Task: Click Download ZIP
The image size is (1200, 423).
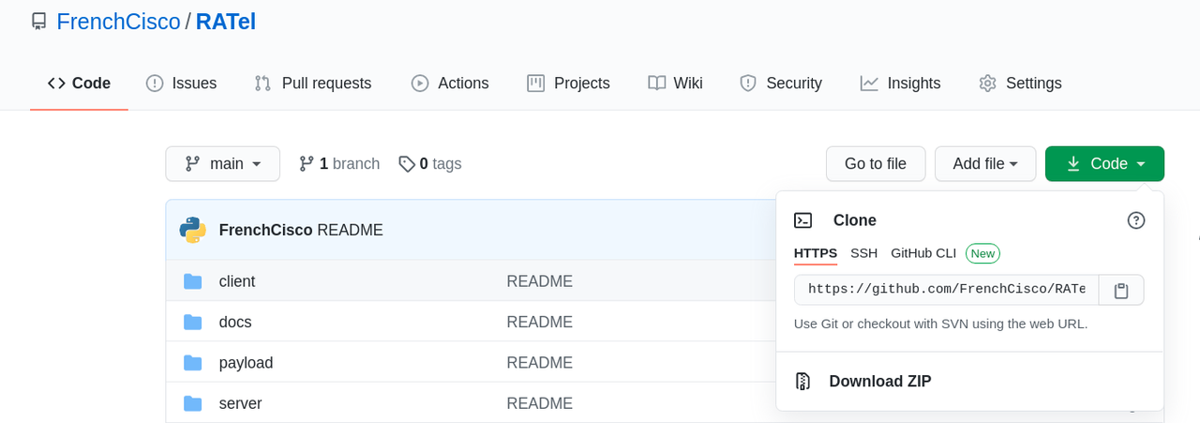Action: pos(880,382)
